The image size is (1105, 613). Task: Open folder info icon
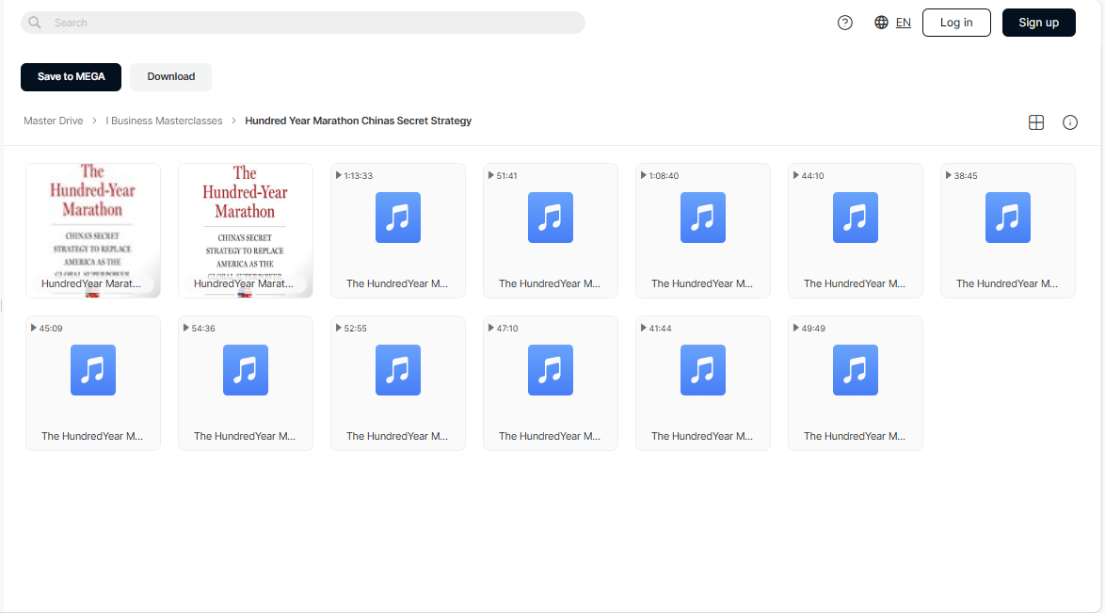pos(1070,122)
